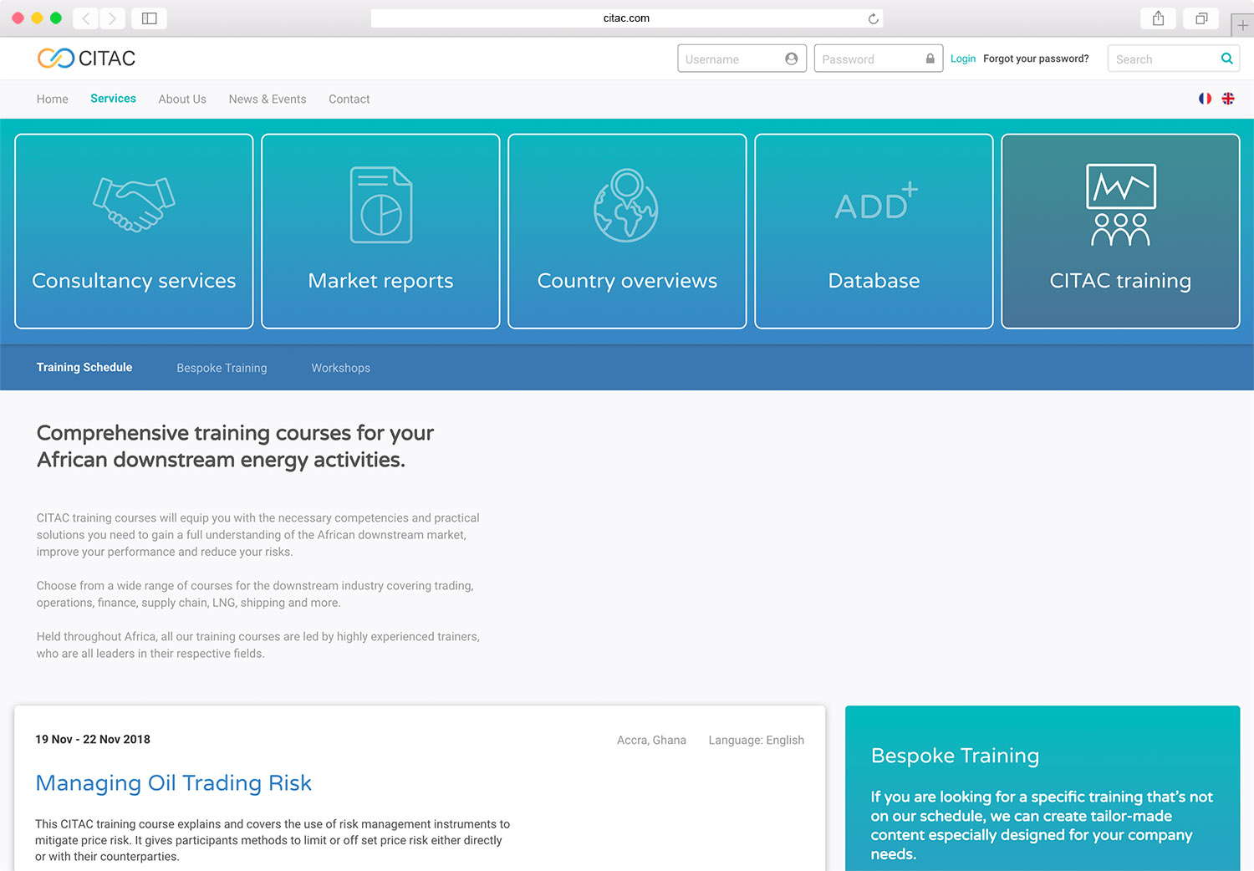This screenshot has width=1254, height=871.
Task: Reload the page in the address bar
Action: pyautogui.click(x=873, y=18)
